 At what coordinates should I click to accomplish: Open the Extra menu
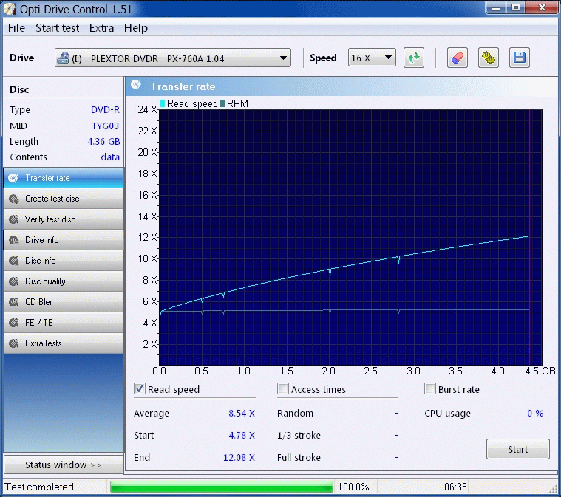coord(101,28)
